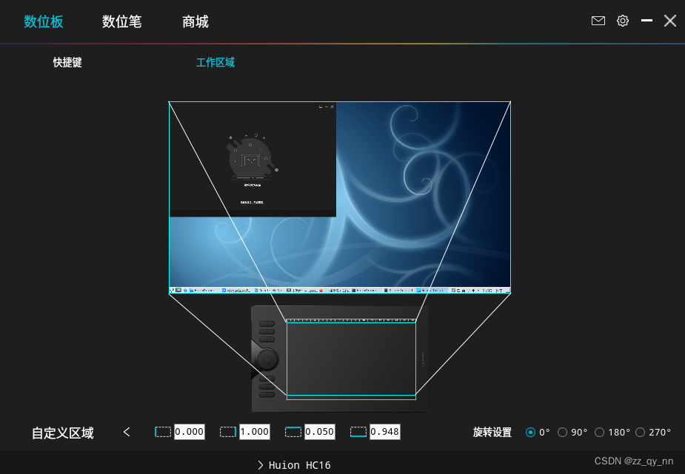Open the settings gear icon
This screenshot has height=474, width=685.
click(x=623, y=21)
